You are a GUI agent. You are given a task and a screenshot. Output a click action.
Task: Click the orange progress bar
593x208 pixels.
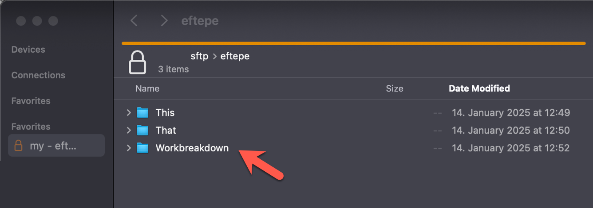(353, 43)
